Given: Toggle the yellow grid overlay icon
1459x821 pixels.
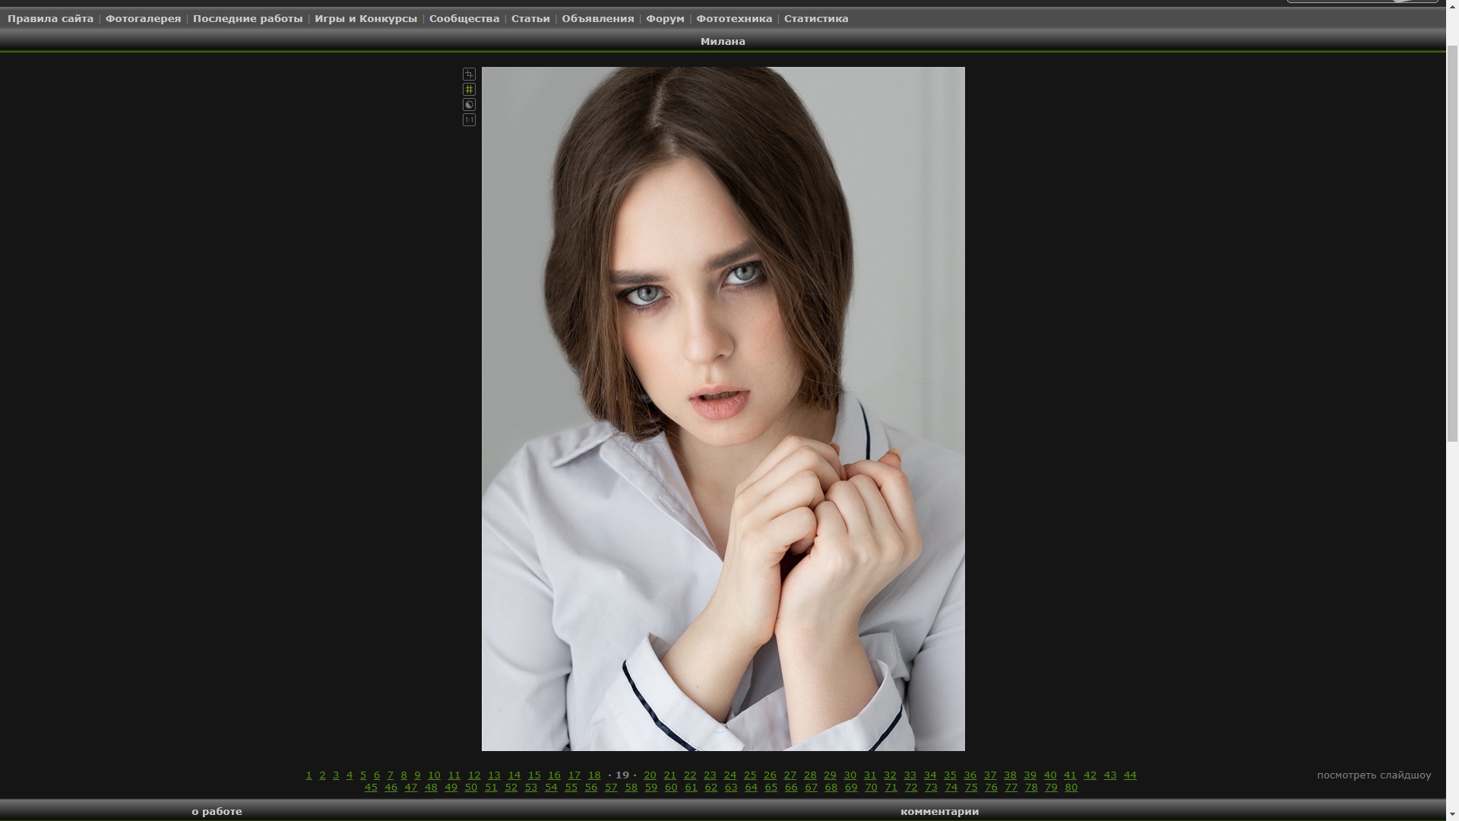Looking at the screenshot, I should click(x=469, y=89).
